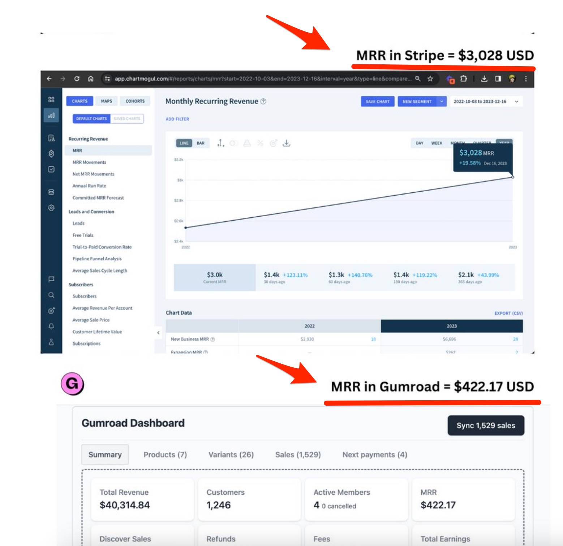This screenshot has height=546, width=563.
Task: Switch to the Products (7) tab
Action: [165, 455]
